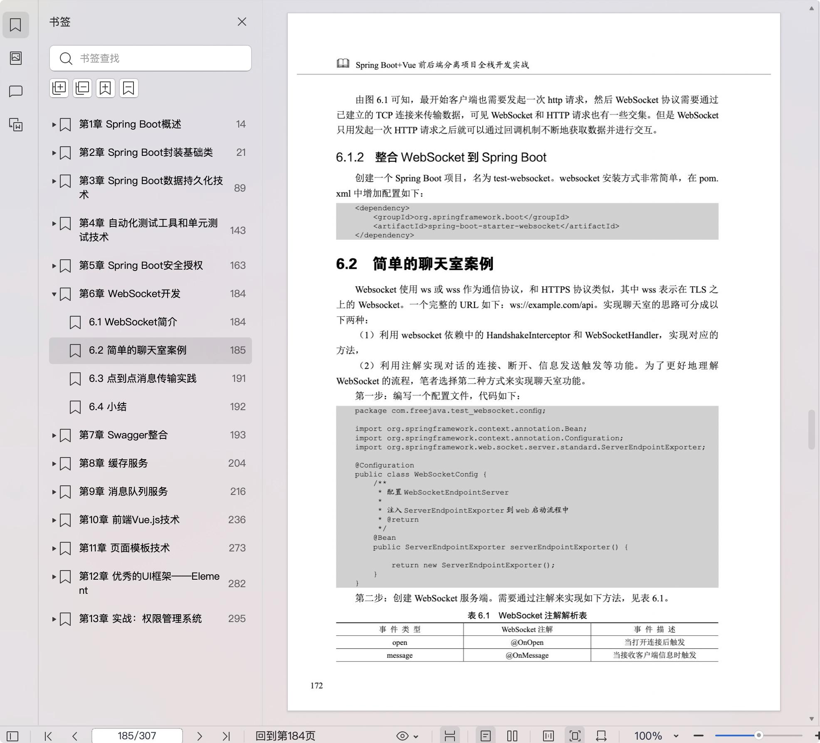Viewport: 820px width, 743px height.
Task: Expand 第8章 缓存服务 chapter
Action: pyautogui.click(x=54, y=463)
